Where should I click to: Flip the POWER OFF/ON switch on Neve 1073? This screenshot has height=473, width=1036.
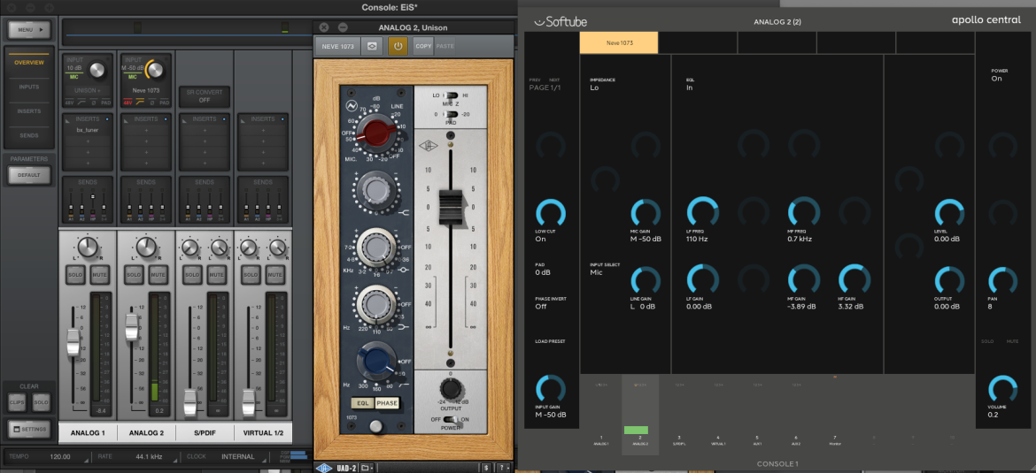point(450,419)
